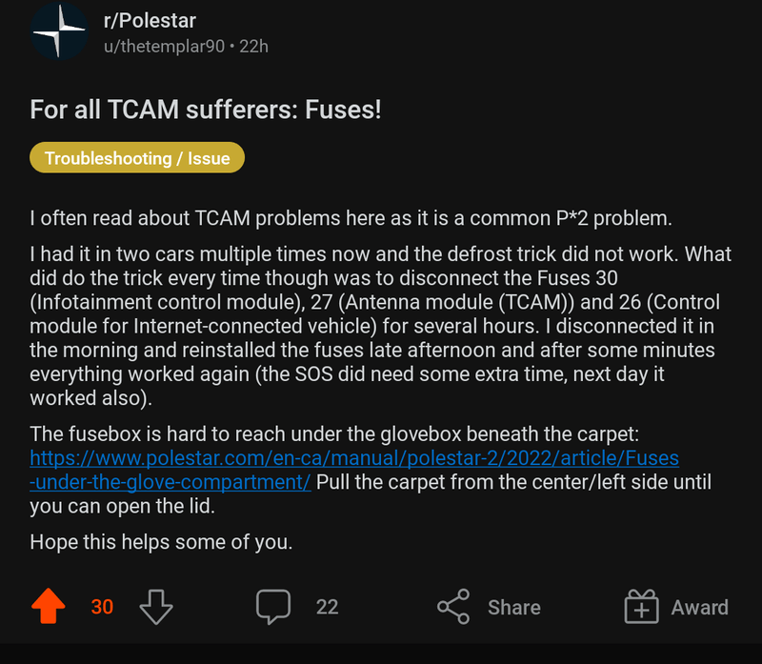Viewport: 762px width, 664px height.
Task: Expand the Share options
Action: coord(488,606)
